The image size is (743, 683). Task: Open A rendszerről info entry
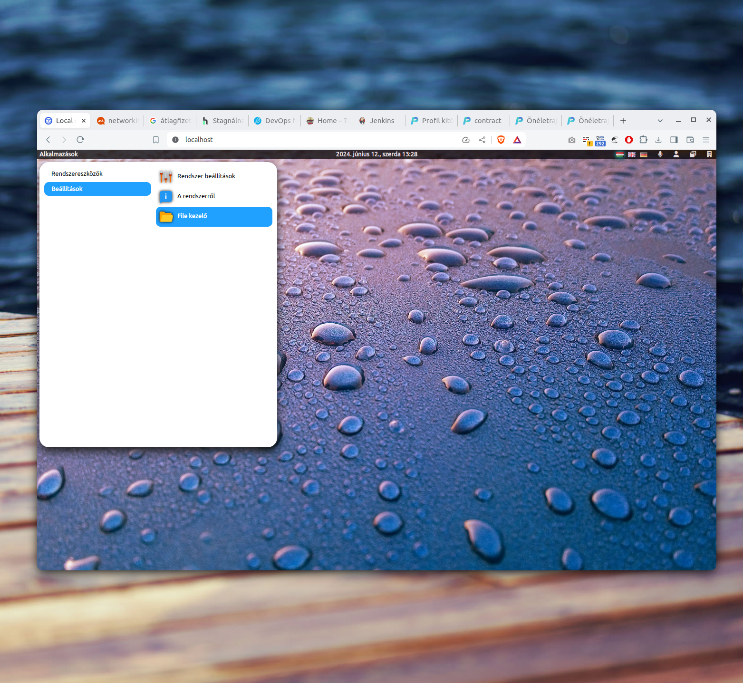tap(196, 196)
